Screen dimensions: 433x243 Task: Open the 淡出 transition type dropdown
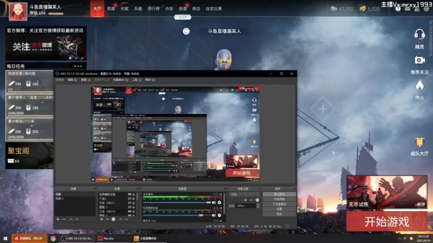244,194
